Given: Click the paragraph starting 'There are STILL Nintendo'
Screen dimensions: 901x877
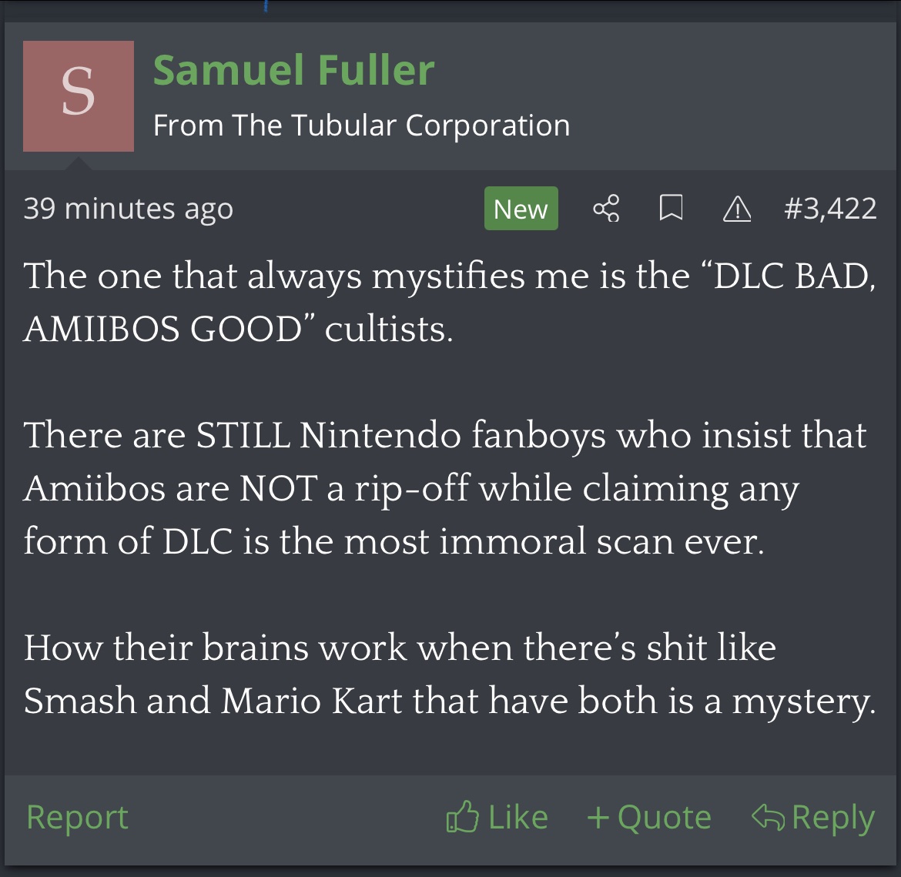Looking at the screenshot, I should point(445,488).
